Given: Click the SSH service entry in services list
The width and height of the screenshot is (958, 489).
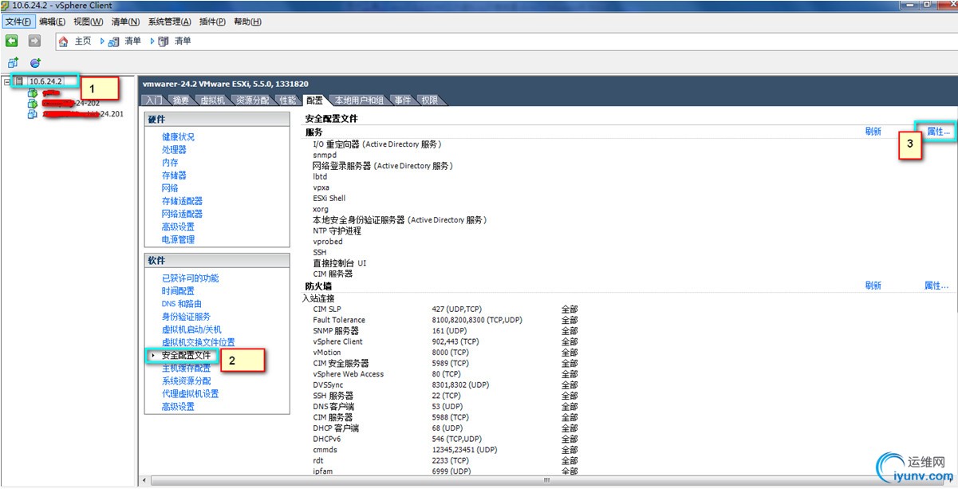Looking at the screenshot, I should (x=320, y=252).
